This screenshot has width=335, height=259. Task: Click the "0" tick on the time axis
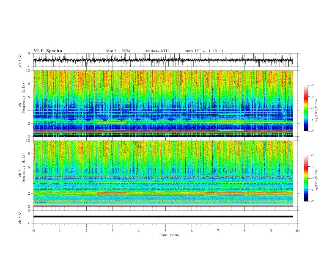click(33, 231)
